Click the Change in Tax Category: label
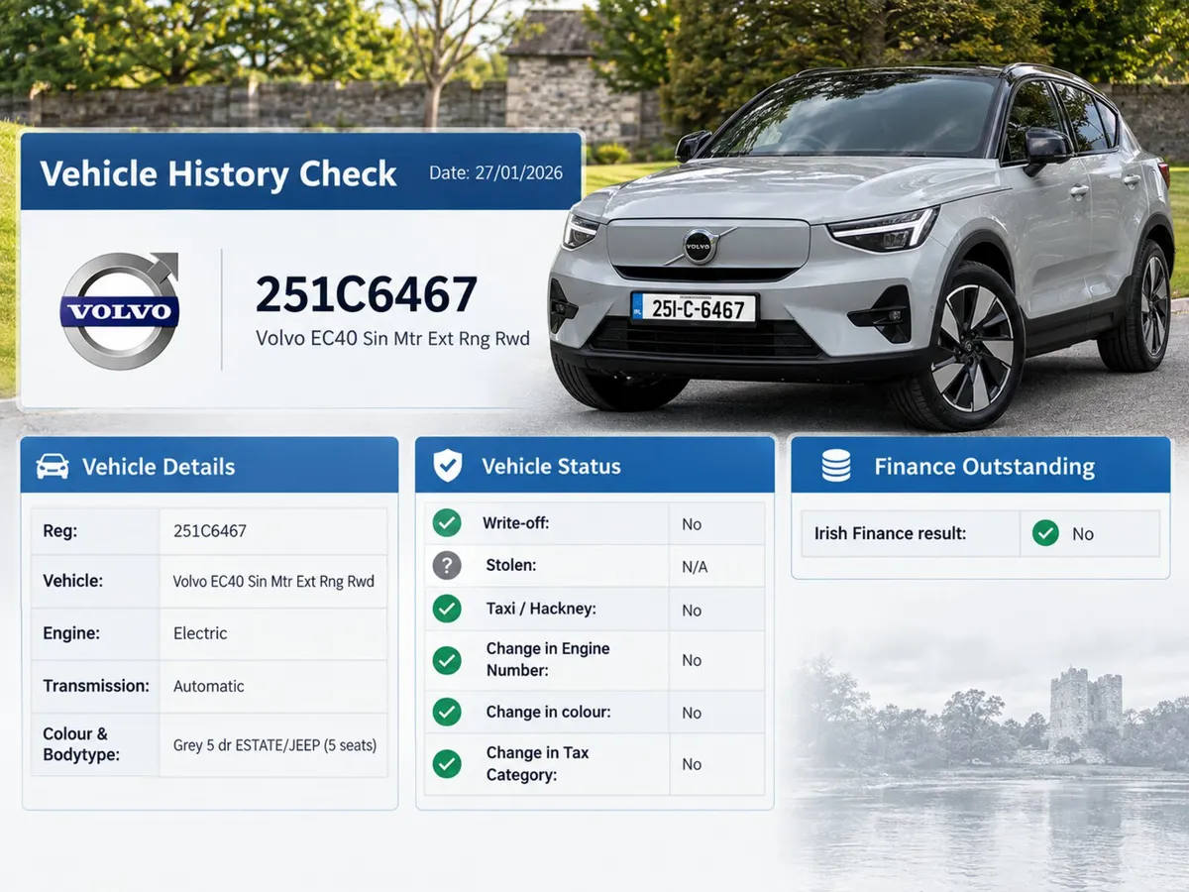This screenshot has height=892, width=1189. (x=538, y=764)
